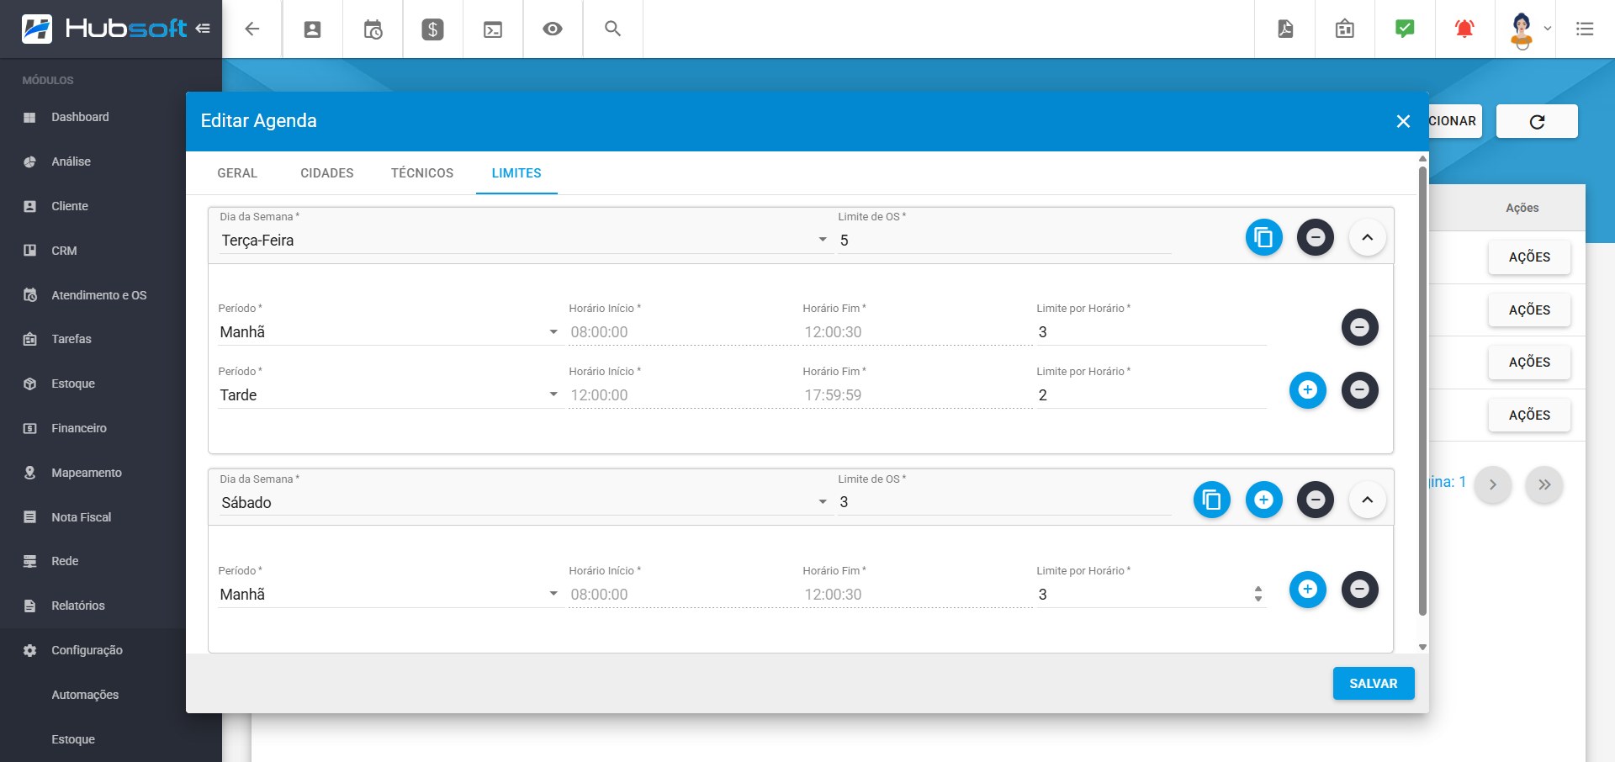
Task: Click the SALVAR button
Action: pos(1374,684)
